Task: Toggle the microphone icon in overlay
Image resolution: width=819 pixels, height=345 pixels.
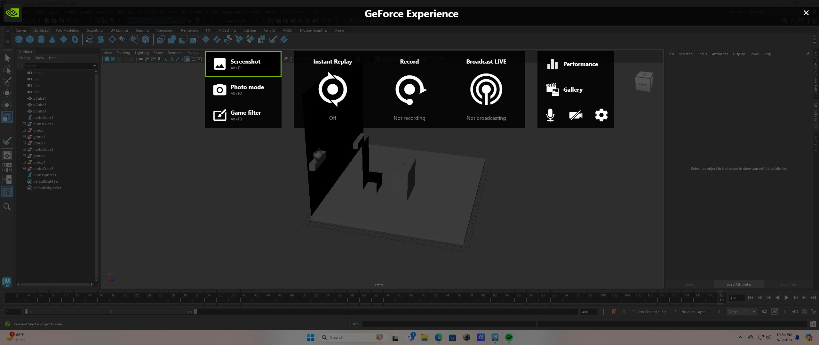Action: point(550,115)
